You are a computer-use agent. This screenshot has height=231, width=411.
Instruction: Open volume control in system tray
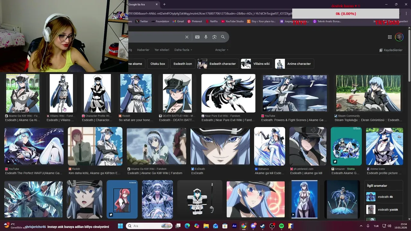(x=390, y=226)
